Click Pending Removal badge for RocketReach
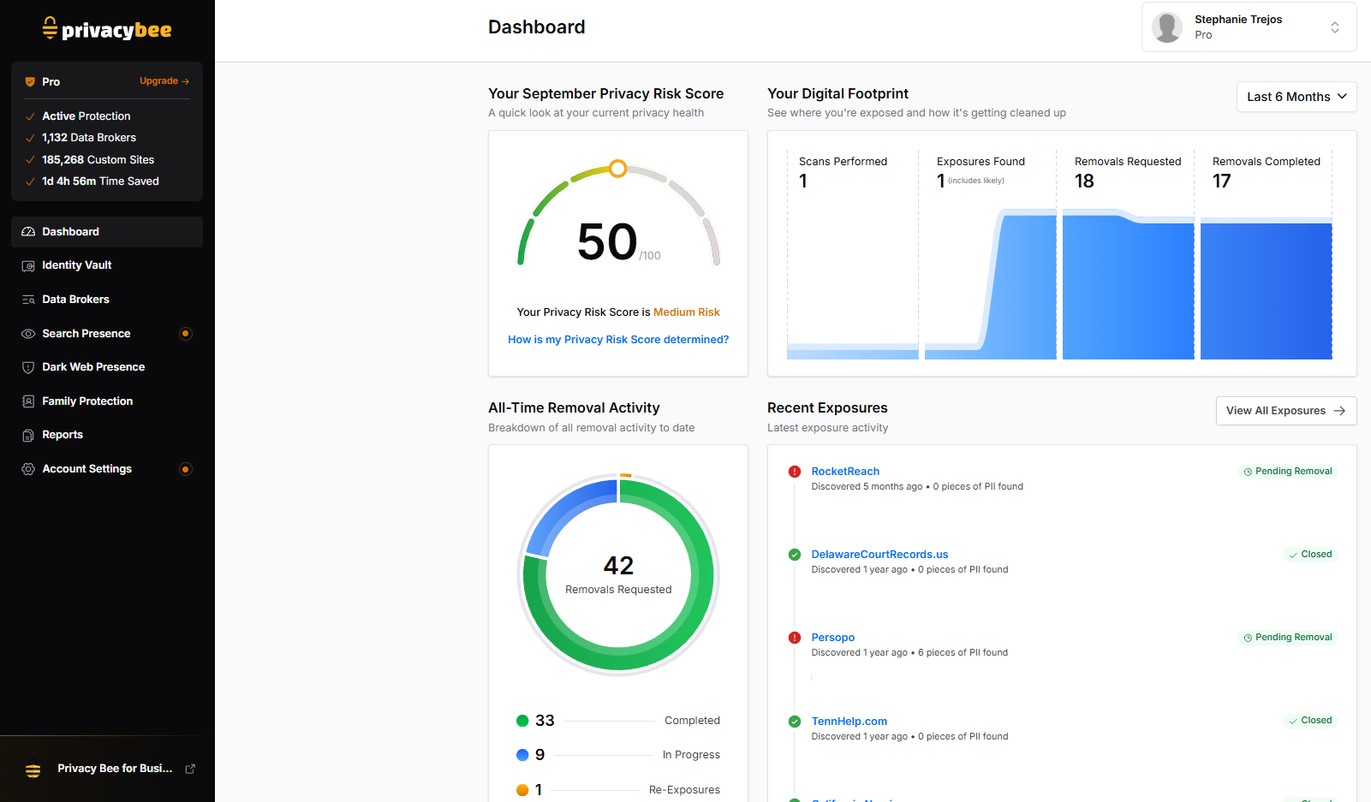The image size is (1371, 802). click(1288, 472)
